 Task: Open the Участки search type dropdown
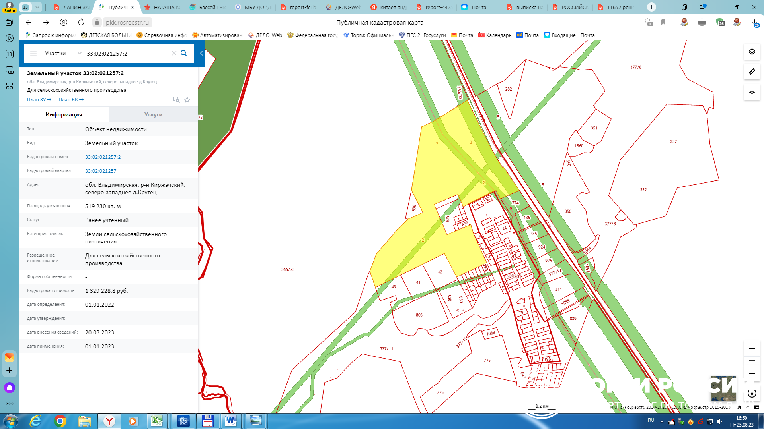pos(63,53)
